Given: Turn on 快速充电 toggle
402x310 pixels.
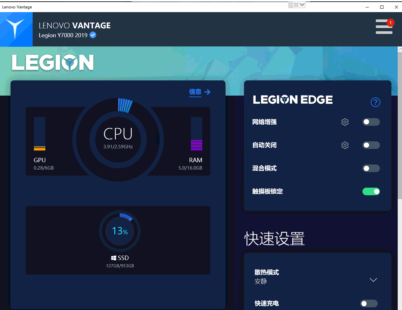Looking at the screenshot, I should coord(369,304).
